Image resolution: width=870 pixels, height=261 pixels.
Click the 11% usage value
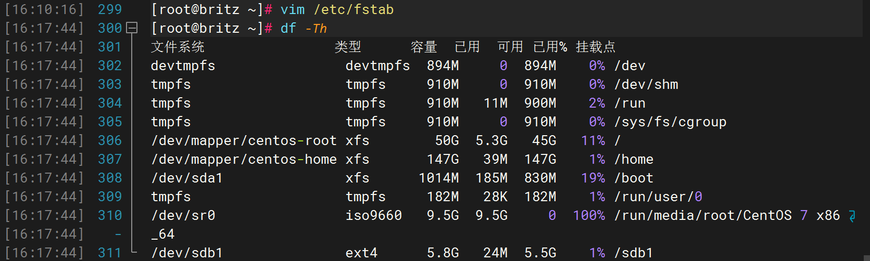(x=593, y=140)
